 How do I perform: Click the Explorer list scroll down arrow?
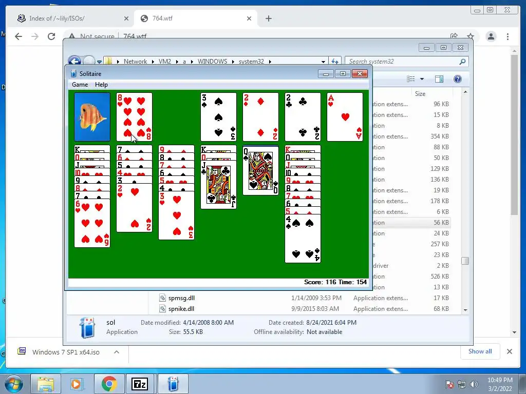pos(465,310)
